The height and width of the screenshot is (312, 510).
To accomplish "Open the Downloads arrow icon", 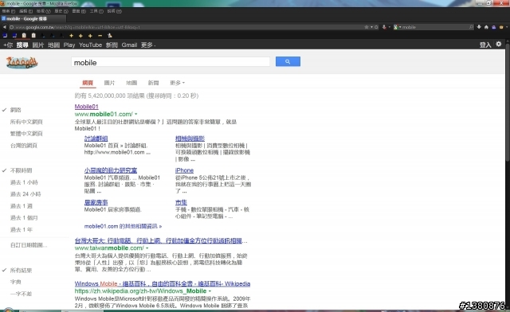I will point(479,27).
